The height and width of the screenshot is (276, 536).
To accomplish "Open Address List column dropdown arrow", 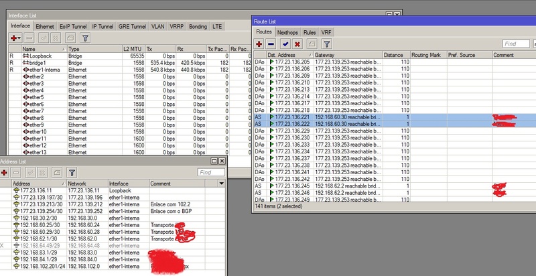I will 222,184.
